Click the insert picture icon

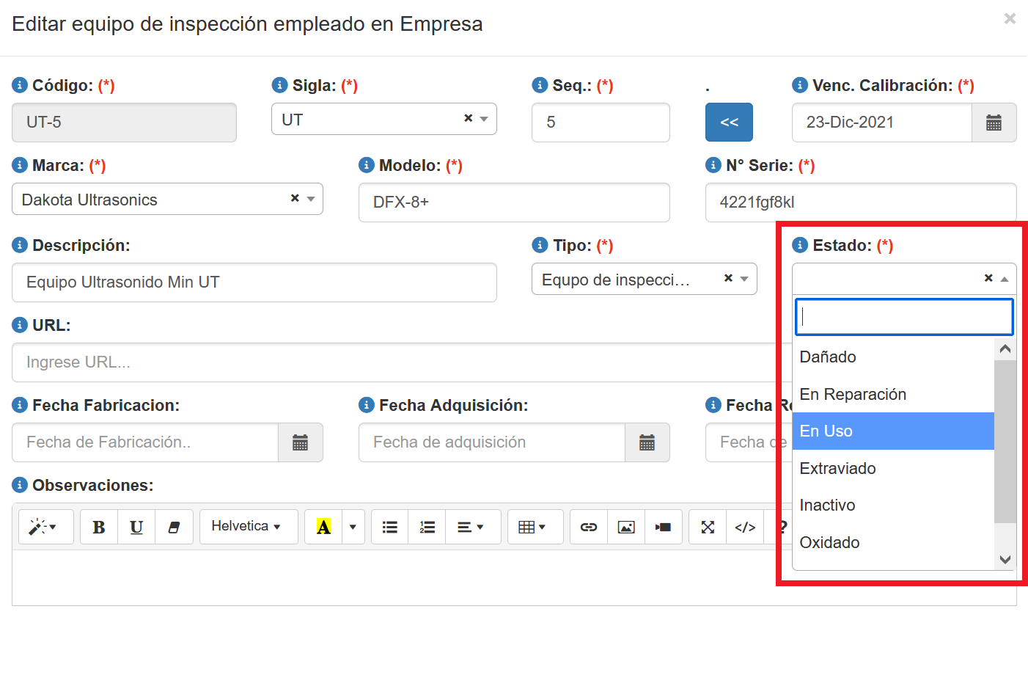point(626,527)
